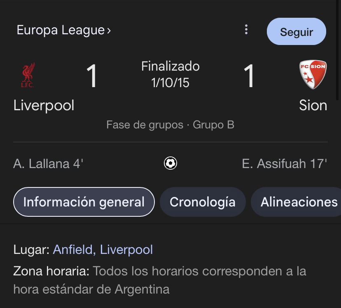Click the Fase de grupos Grupo B label
Image resolution: width=341 pixels, height=308 pixels.
pyautogui.click(x=170, y=125)
